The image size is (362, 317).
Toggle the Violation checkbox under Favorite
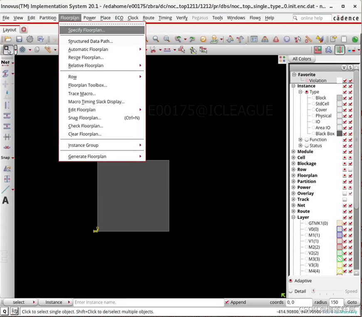(344, 80)
